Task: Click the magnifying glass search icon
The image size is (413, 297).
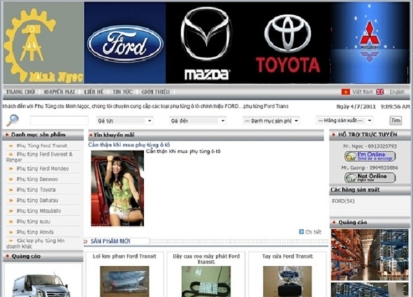Action: (x=12, y=121)
